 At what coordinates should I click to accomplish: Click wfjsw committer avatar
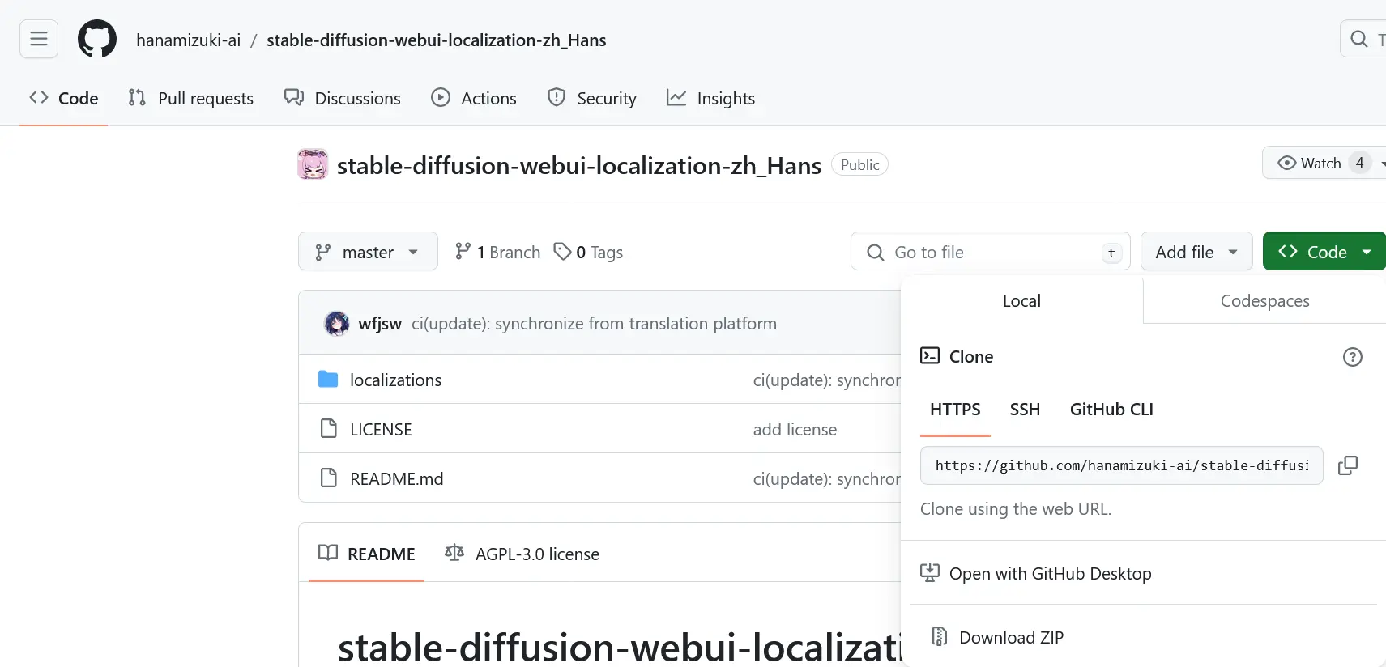[336, 323]
